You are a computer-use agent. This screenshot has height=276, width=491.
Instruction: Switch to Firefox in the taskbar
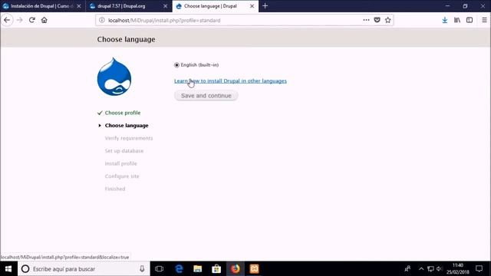[236, 269]
